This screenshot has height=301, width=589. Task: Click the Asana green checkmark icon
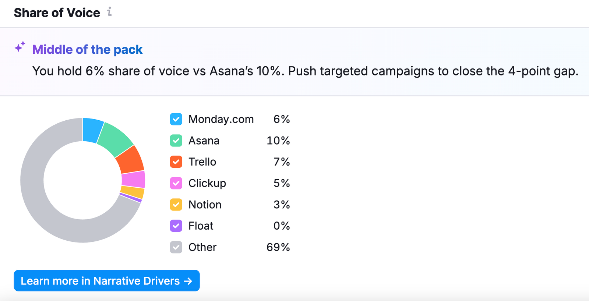point(176,141)
